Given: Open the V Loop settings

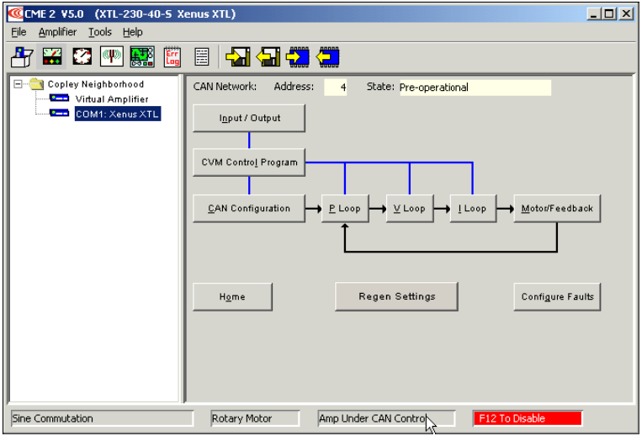Looking at the screenshot, I should [x=410, y=209].
